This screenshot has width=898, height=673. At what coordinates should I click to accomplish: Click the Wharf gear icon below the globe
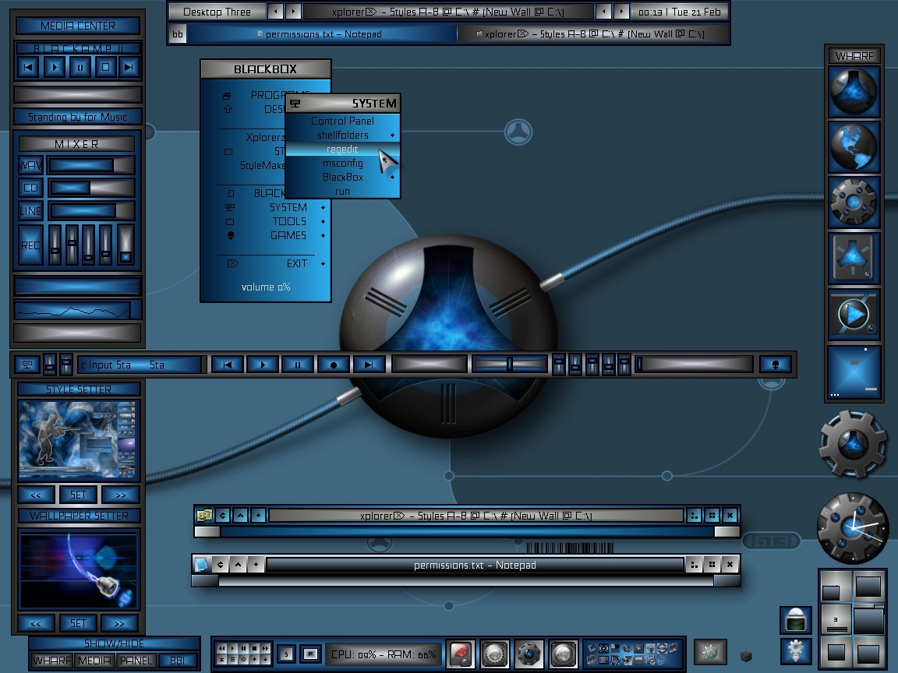854,202
